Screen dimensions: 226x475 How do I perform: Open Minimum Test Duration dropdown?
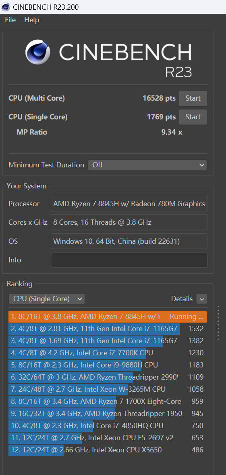click(x=147, y=165)
